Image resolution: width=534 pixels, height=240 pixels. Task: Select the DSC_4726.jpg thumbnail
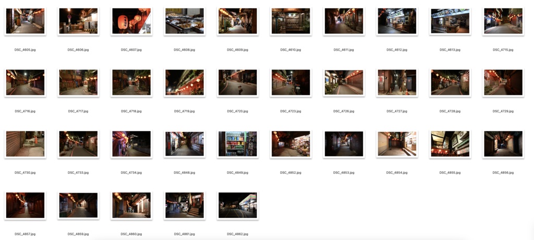pyautogui.click(x=344, y=82)
